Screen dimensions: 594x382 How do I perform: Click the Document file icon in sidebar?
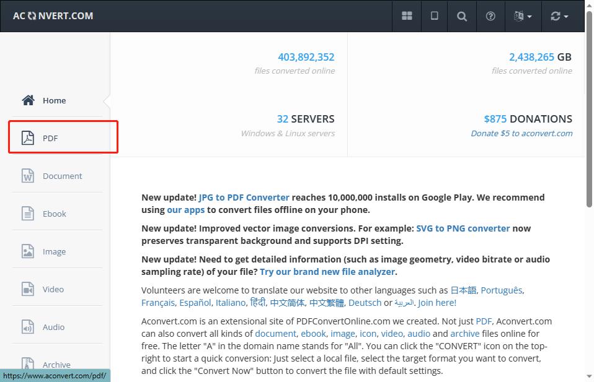click(x=28, y=176)
